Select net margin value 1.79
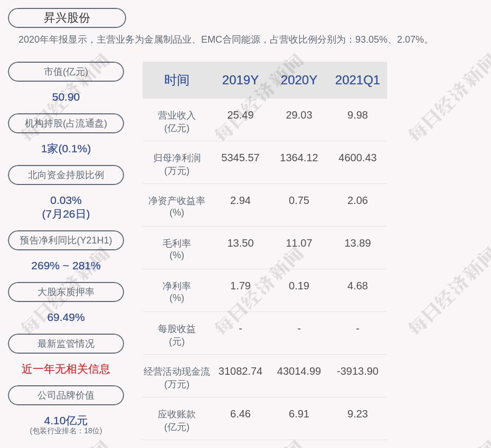Image resolution: width=491 pixels, height=448 pixels. click(x=240, y=286)
